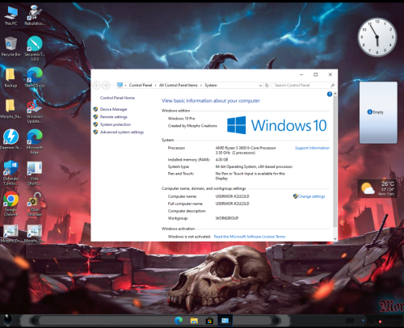This screenshot has width=404, height=328.
Task: Click the weather gadget sun icon
Action: coord(368,188)
